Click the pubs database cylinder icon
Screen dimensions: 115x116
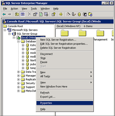click(x=27, y=64)
